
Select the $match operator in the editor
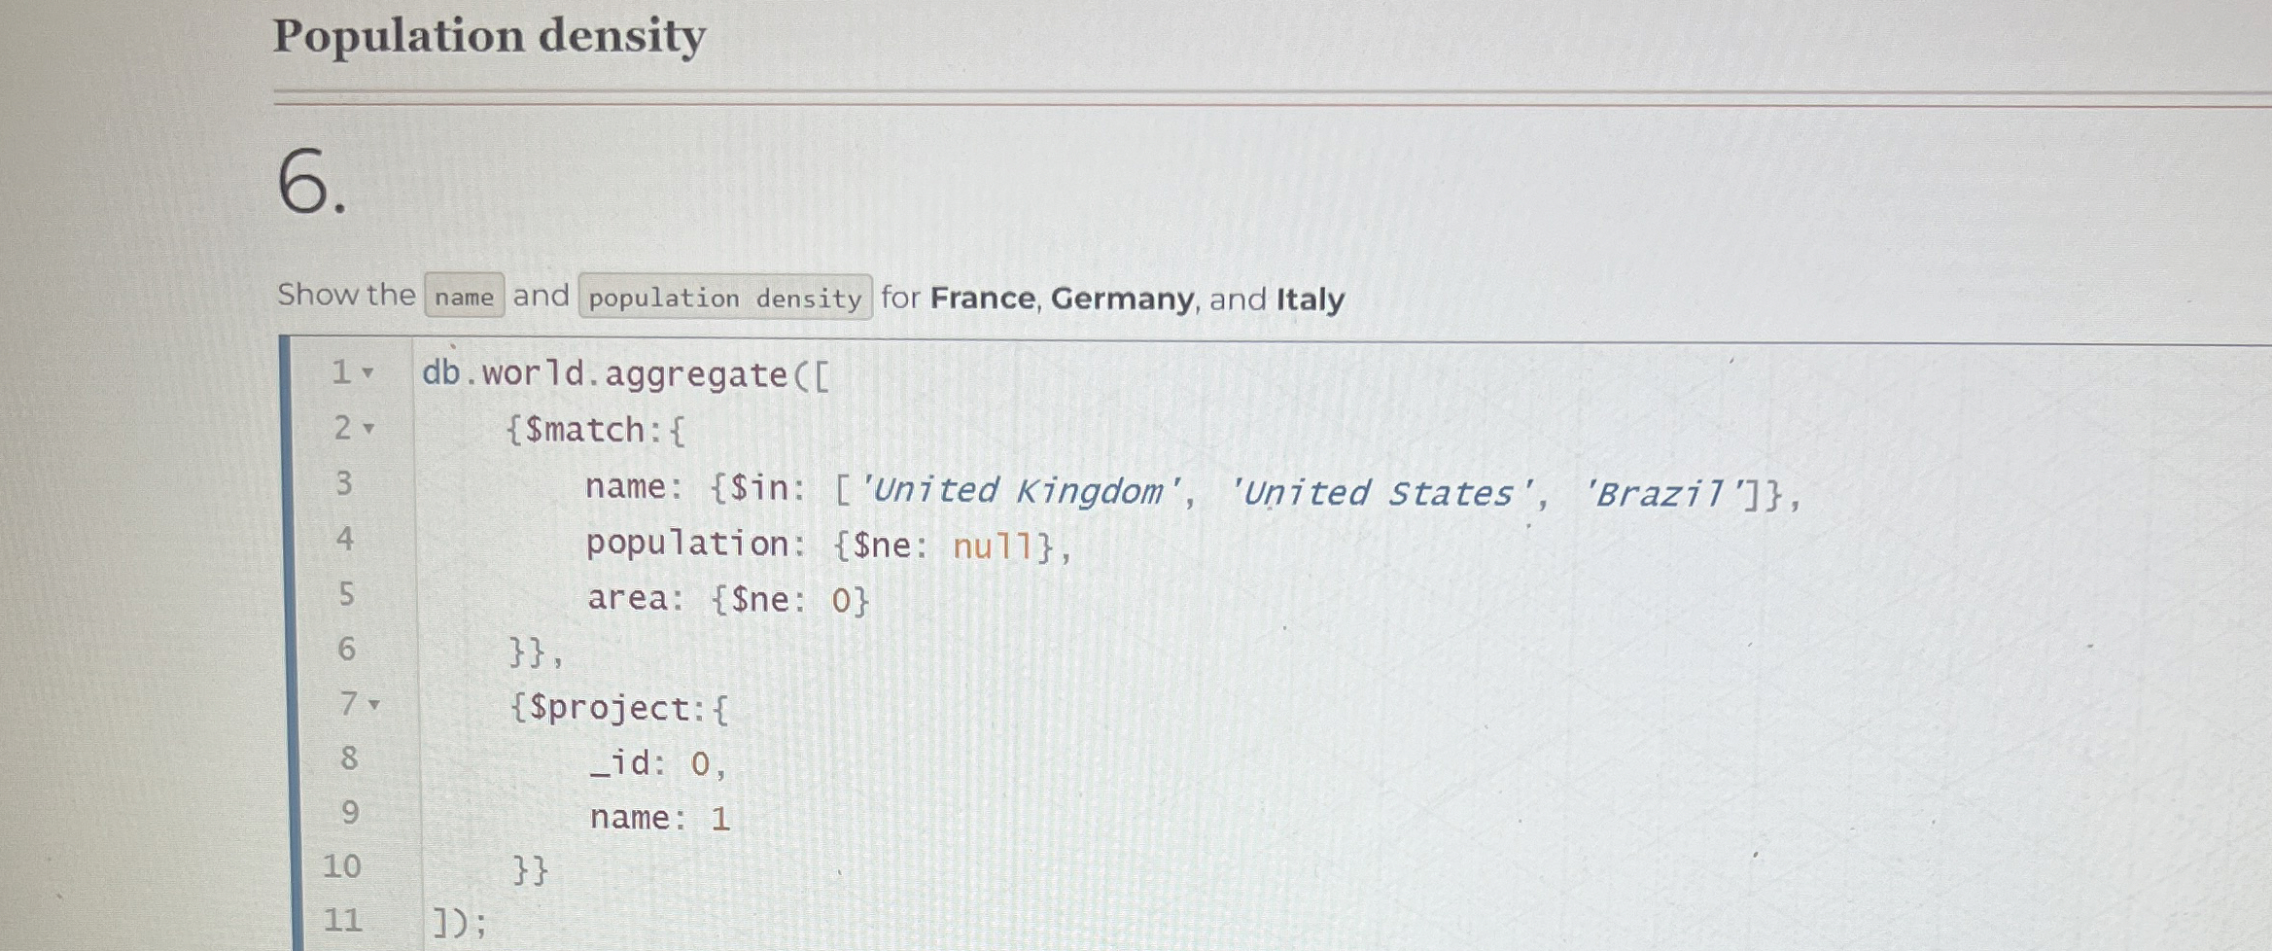pos(584,430)
